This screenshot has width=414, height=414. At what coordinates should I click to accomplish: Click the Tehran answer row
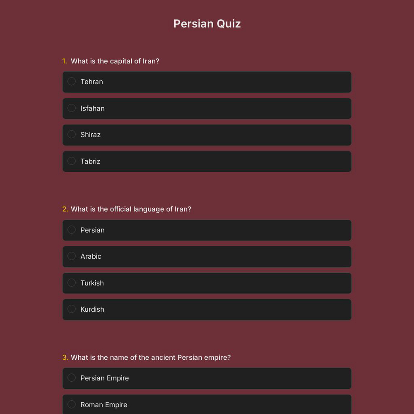(207, 82)
